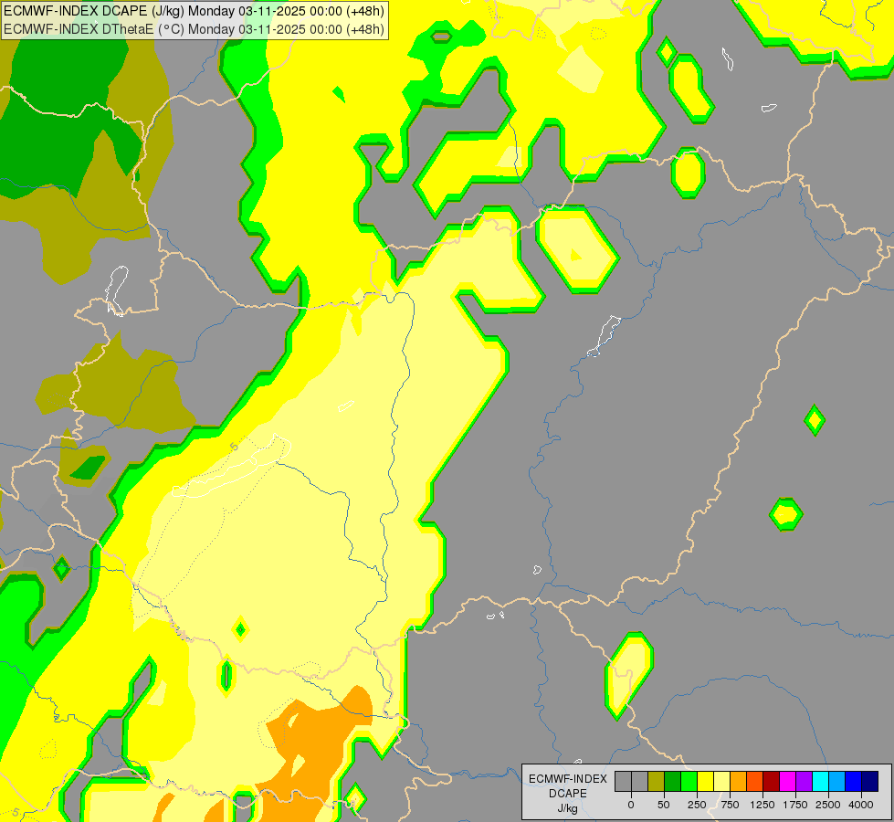
Task: Click the pure blue legend swatch
Action: coord(853,782)
